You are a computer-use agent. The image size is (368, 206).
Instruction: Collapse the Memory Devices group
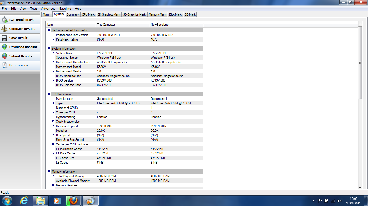[x=53, y=185]
